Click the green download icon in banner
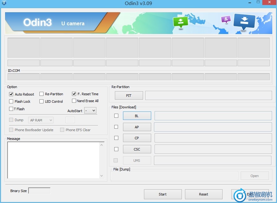 (181, 22)
